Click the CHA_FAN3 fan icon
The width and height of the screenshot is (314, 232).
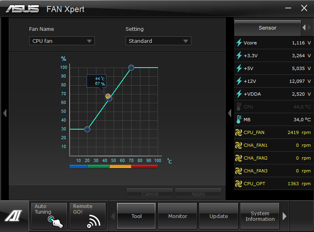click(x=238, y=171)
